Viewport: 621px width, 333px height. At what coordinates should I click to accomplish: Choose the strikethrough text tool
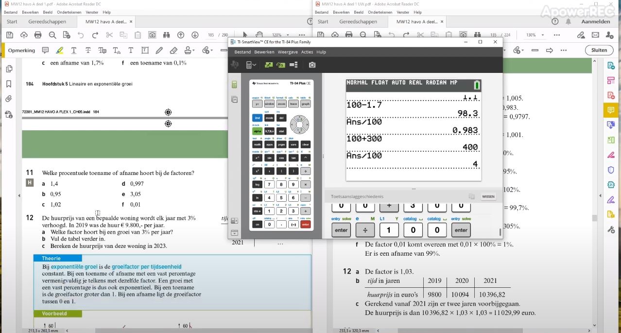tap(88, 50)
